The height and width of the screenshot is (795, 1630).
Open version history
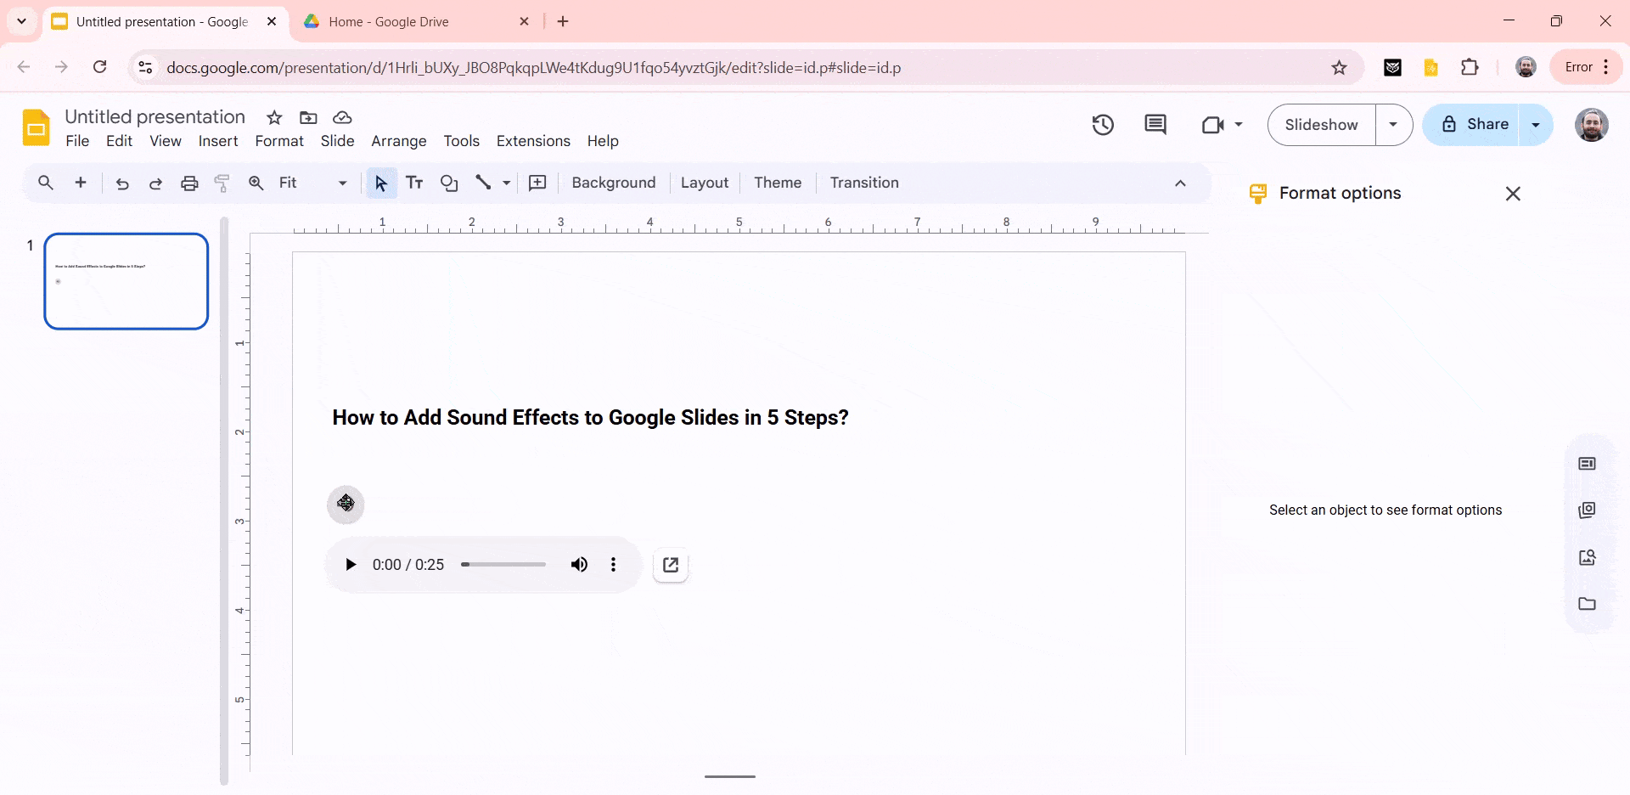pyautogui.click(x=1103, y=125)
